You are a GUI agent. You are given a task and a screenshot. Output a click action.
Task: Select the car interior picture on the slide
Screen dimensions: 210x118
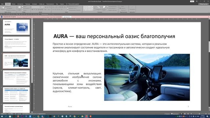[x=147, y=77]
